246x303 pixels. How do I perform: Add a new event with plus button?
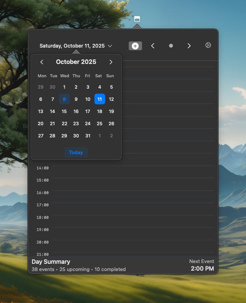pyautogui.click(x=135, y=46)
